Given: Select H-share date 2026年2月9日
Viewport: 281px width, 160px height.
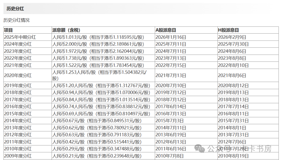Looking at the screenshot, I should [x=232, y=37].
